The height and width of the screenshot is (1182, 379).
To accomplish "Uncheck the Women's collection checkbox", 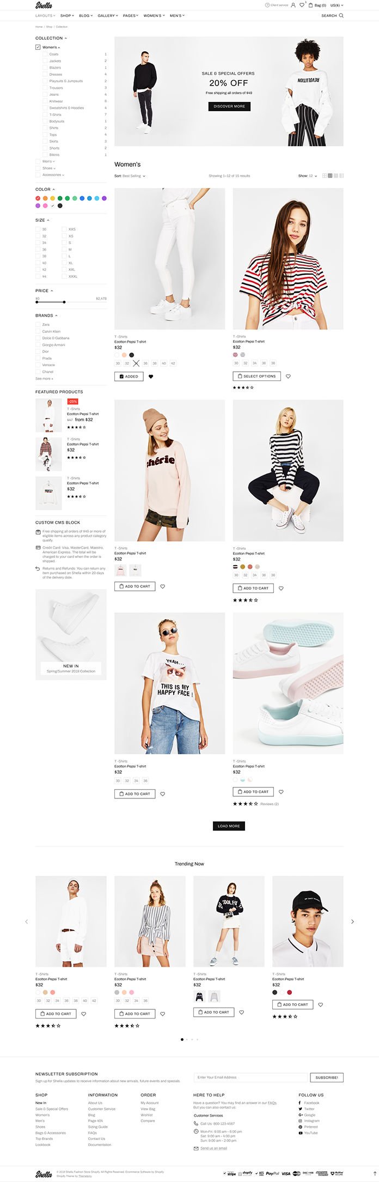I will tap(38, 47).
